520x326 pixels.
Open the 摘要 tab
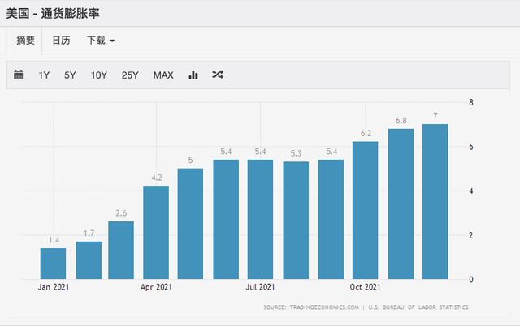coord(25,41)
